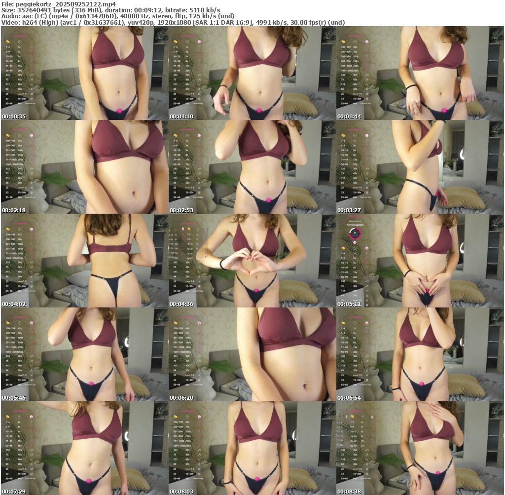Screen dimensions: 505x495
Task: Select the thumbnail at 00:02:53
Action: 252,167
